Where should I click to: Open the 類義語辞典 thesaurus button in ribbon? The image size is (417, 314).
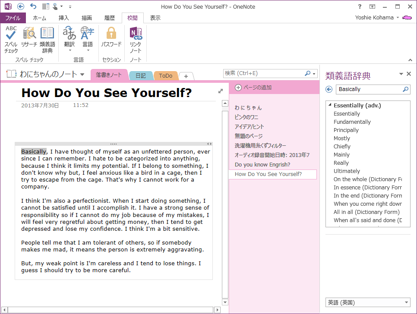[x=47, y=40]
